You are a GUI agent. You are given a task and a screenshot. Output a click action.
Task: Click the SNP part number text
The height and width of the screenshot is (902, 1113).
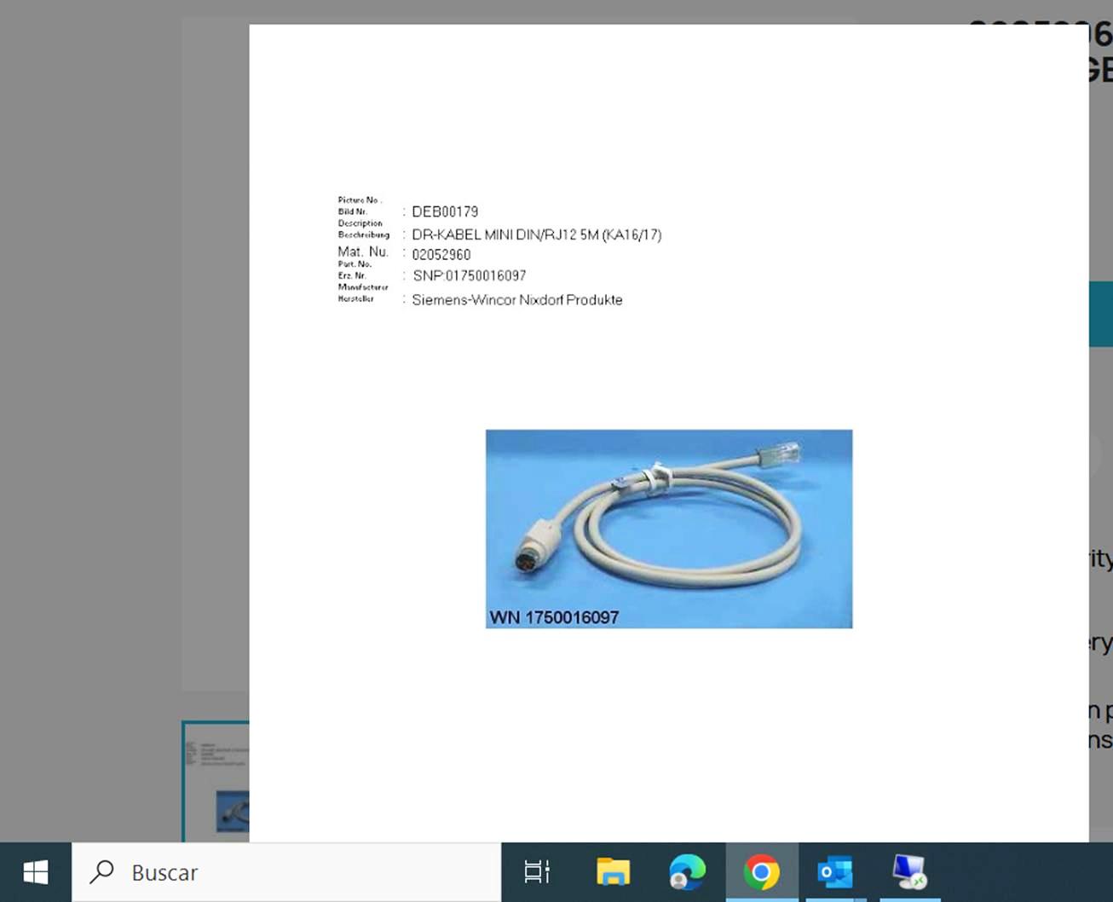[x=469, y=275]
